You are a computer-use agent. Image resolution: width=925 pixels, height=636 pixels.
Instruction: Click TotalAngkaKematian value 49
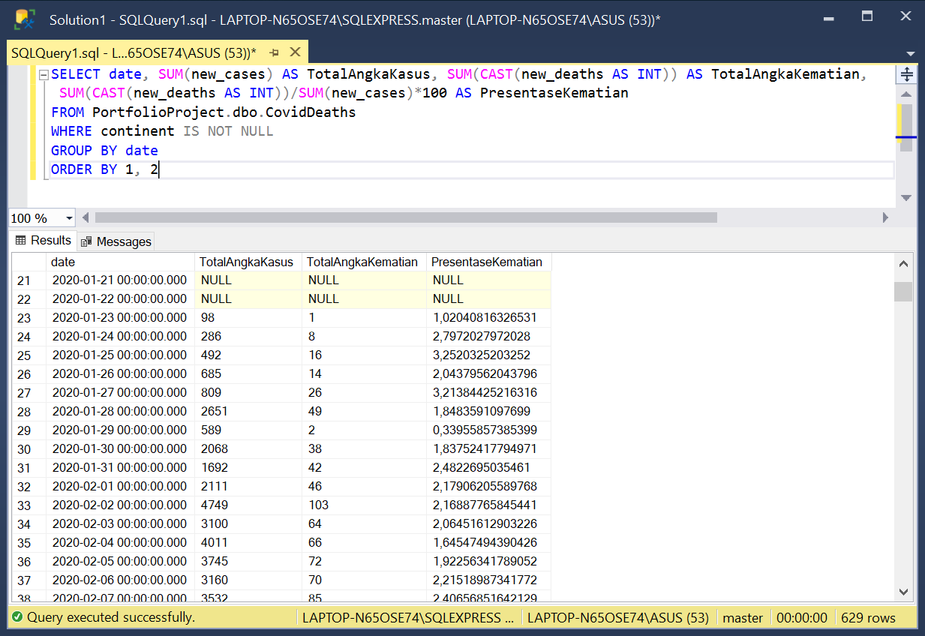click(x=364, y=412)
